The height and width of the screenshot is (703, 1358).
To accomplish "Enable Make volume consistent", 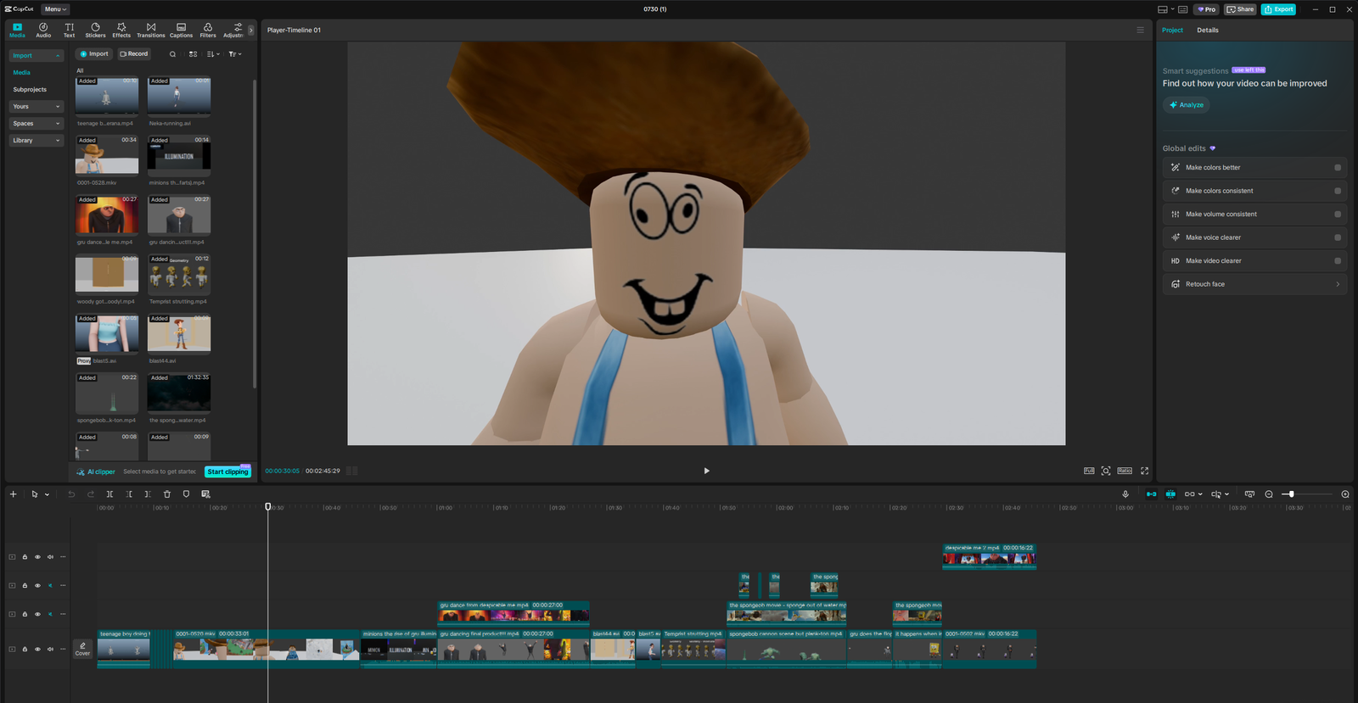I will 1338,215.
